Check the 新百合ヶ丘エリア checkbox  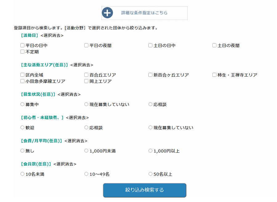pyautogui.click(x=151, y=75)
